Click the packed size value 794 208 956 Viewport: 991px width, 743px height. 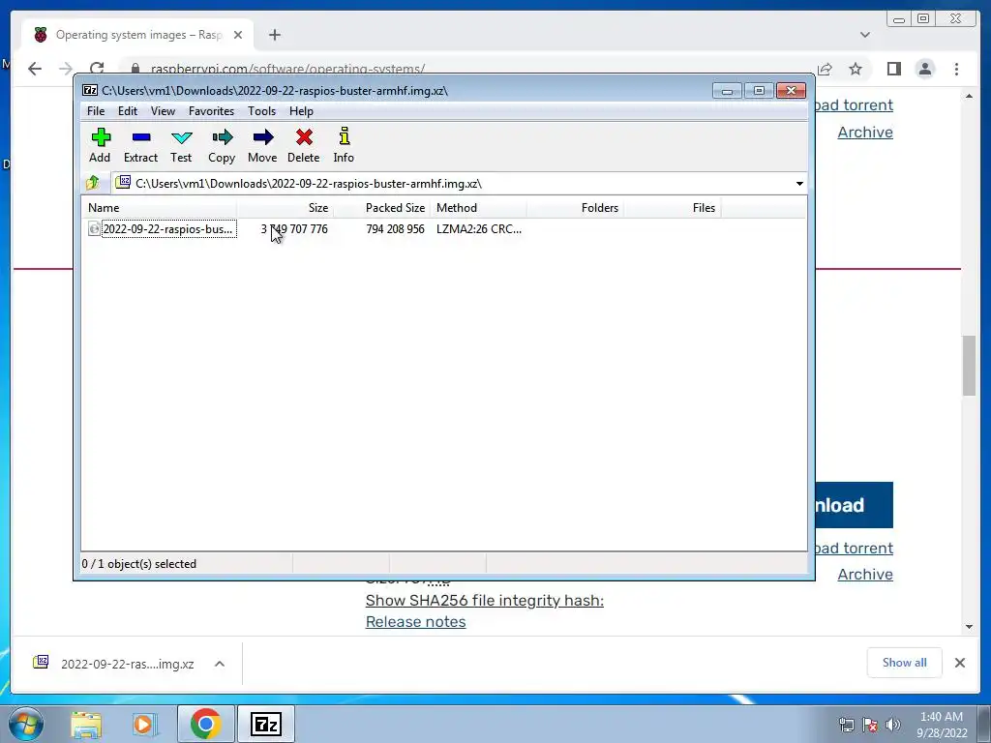(x=395, y=229)
